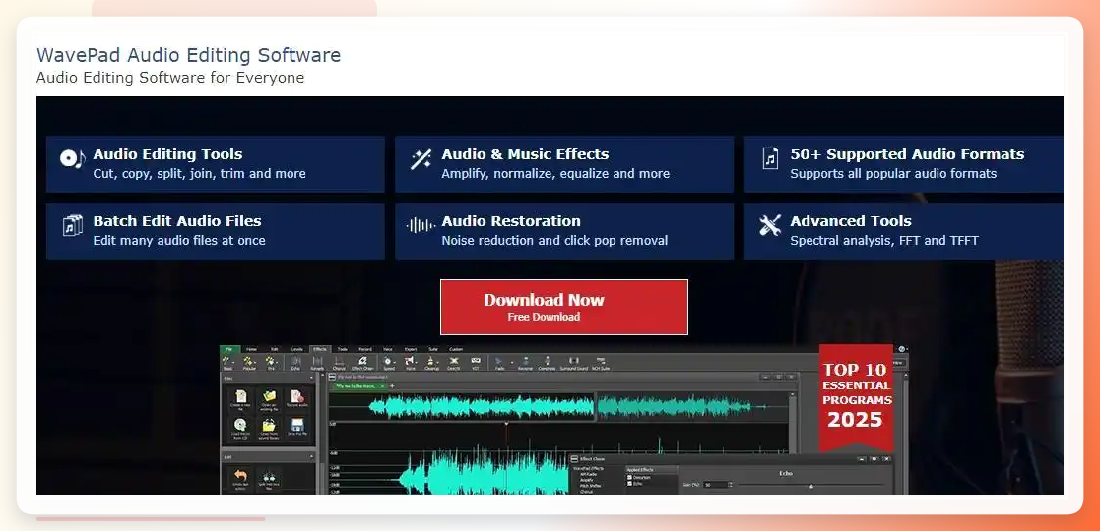1100x531 pixels.
Task: Click the wrench icon beside Advanced Tools
Action: [x=769, y=225]
